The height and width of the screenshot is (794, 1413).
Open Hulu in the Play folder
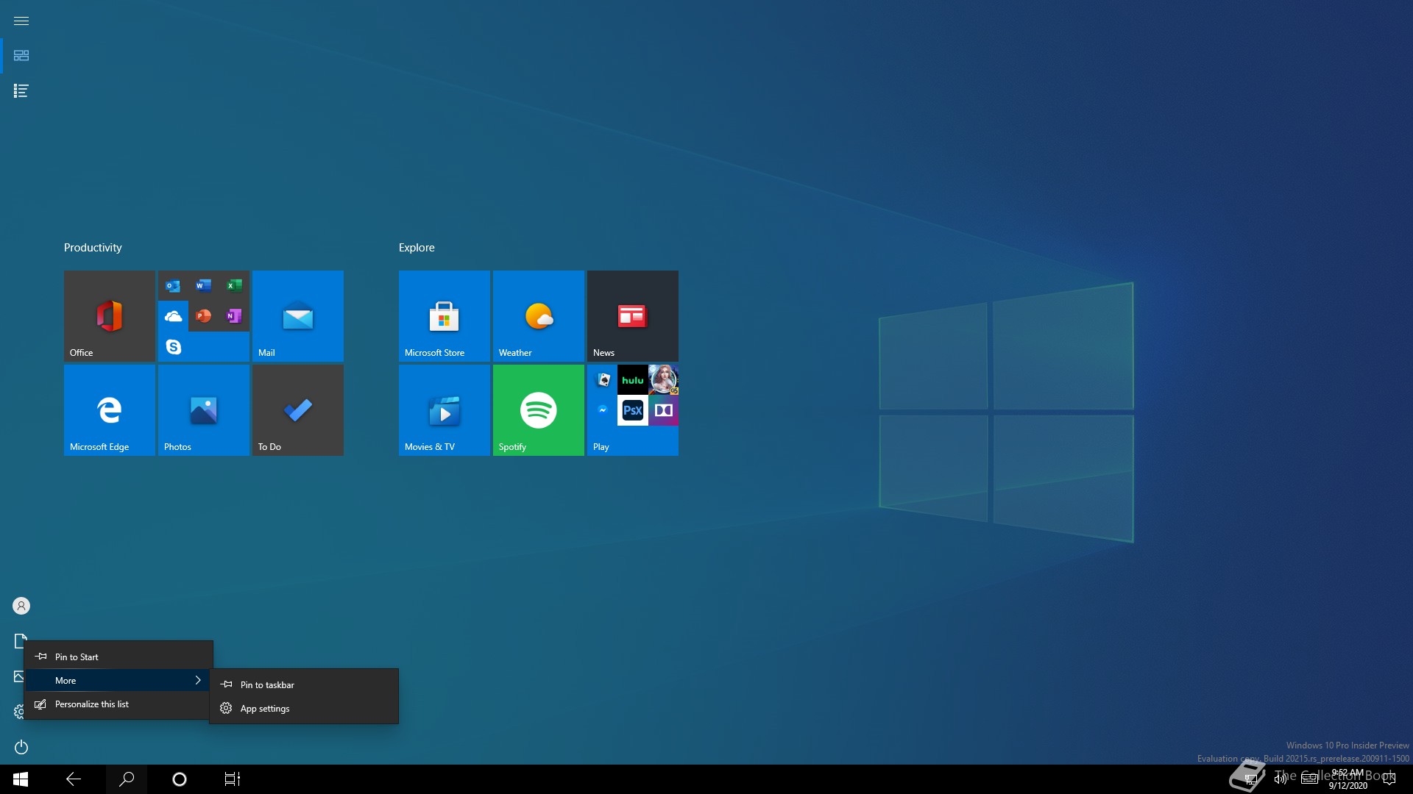point(633,380)
